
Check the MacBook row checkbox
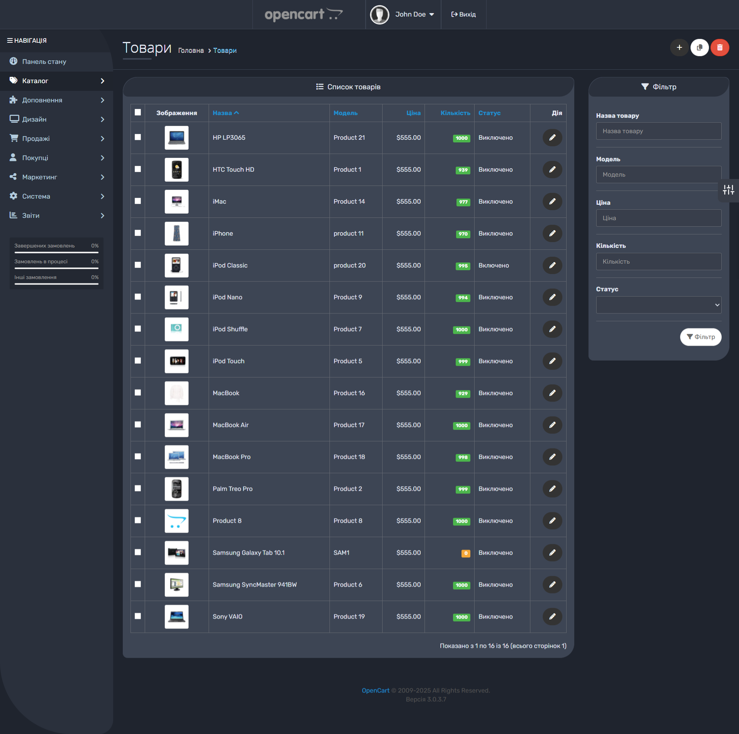(138, 393)
